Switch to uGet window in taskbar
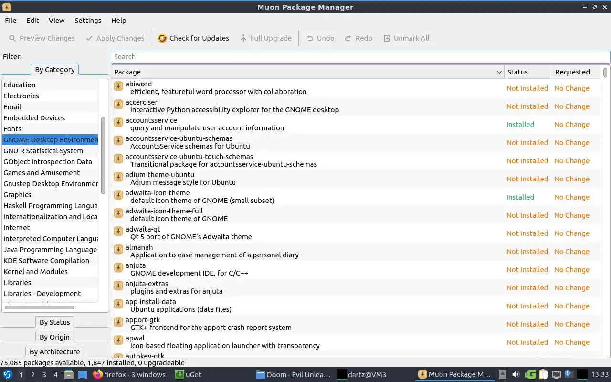Image resolution: width=611 pixels, height=382 pixels. click(x=189, y=374)
